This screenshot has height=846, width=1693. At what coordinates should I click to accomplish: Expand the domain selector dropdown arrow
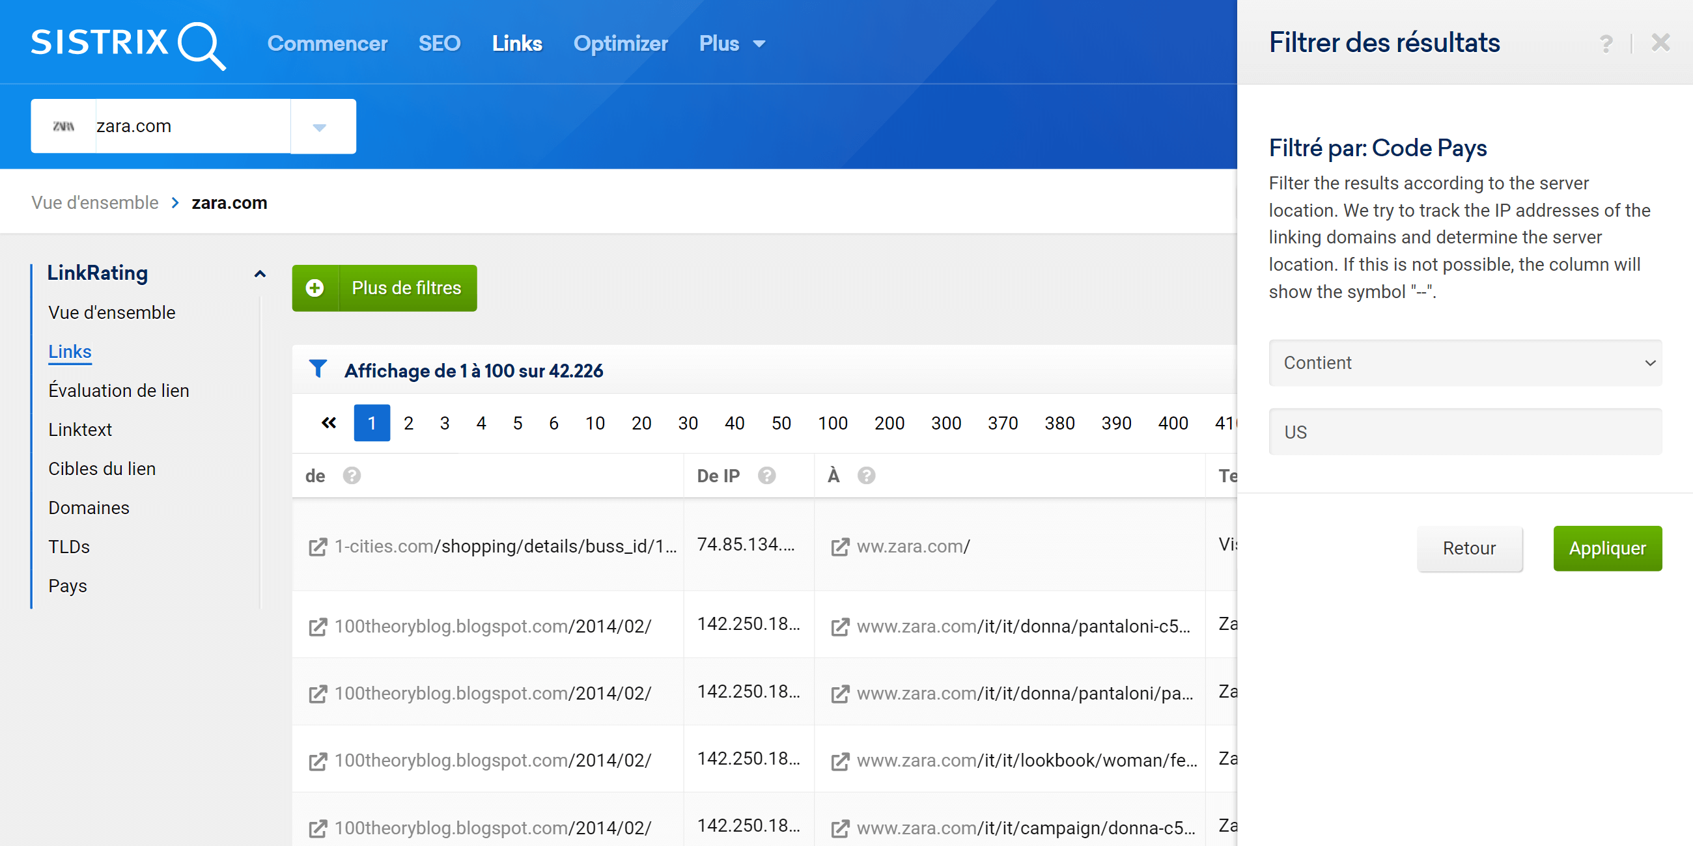pyautogui.click(x=320, y=127)
